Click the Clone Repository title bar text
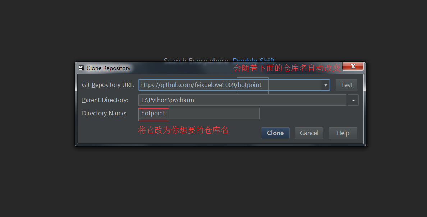Viewport: 427px width, 217px height. (x=109, y=68)
